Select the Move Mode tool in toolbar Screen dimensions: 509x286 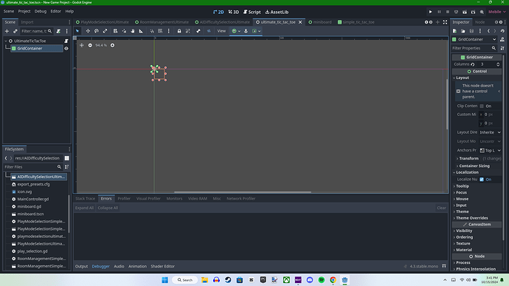coord(88,31)
